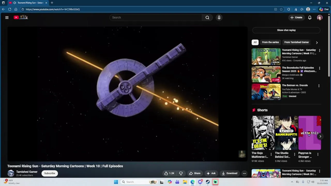
Task: Click the channel watermark in the video corner
Action: 242,154
